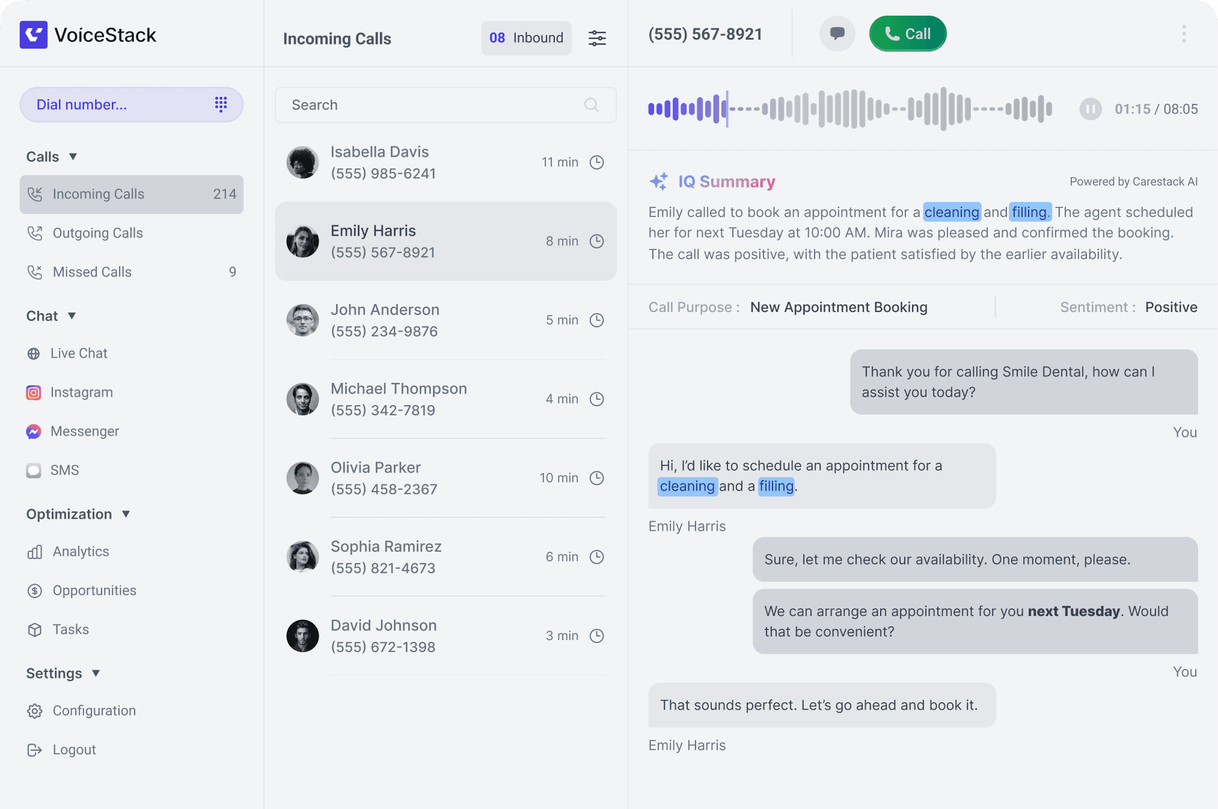1218x809 pixels.
Task: Toggle the 08 Inbound filter chip
Action: [526, 38]
